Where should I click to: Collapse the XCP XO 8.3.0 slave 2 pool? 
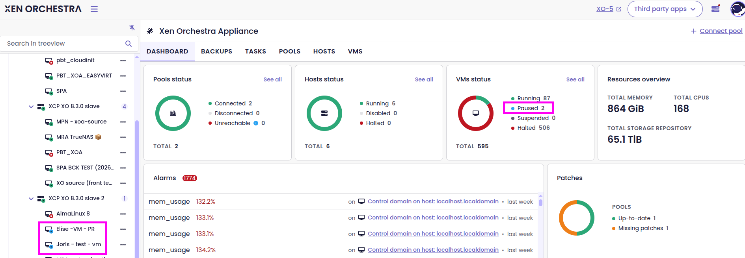click(31, 199)
